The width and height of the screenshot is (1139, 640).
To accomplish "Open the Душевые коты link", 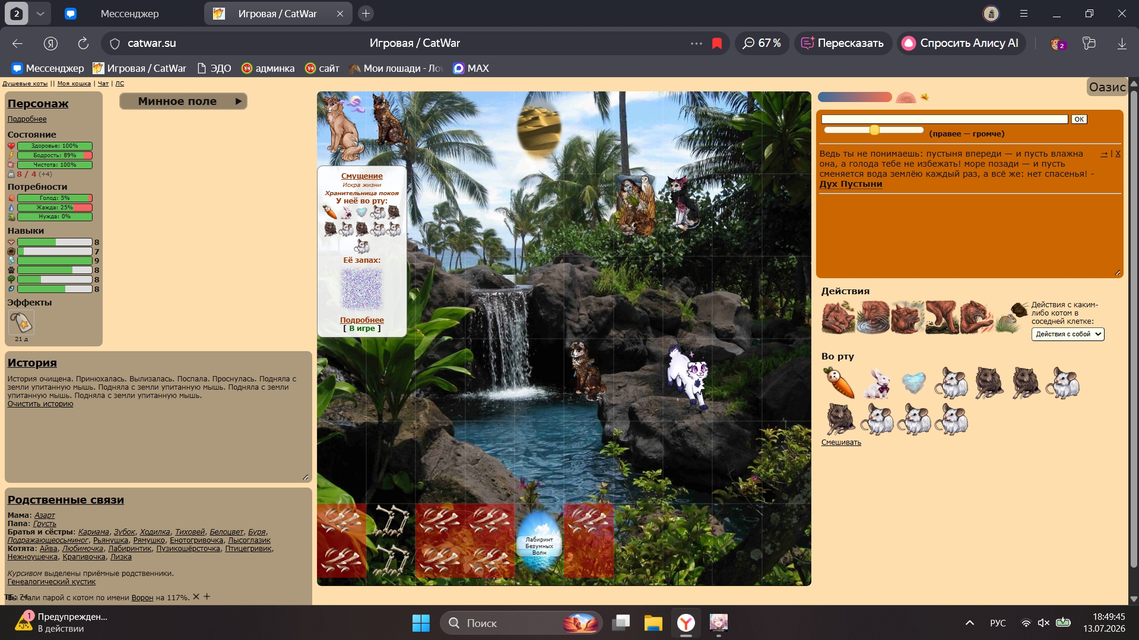I will [25, 84].
